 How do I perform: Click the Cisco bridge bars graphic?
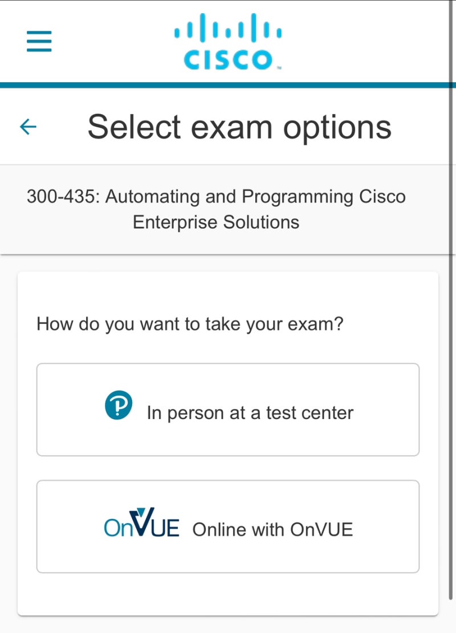tap(228, 28)
